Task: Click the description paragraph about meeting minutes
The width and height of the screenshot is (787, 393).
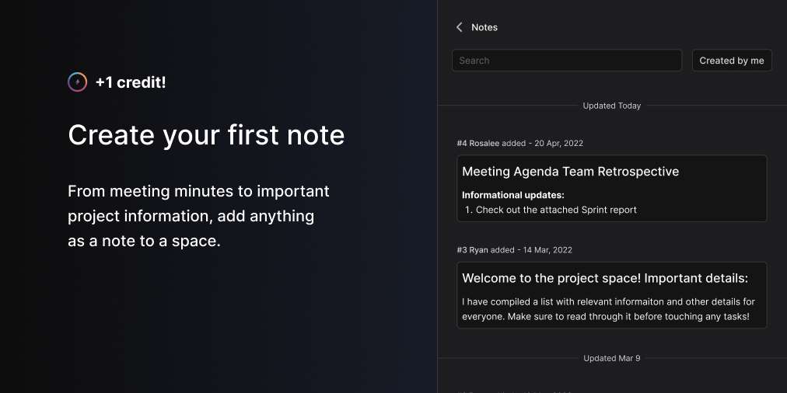Action: coord(198,216)
